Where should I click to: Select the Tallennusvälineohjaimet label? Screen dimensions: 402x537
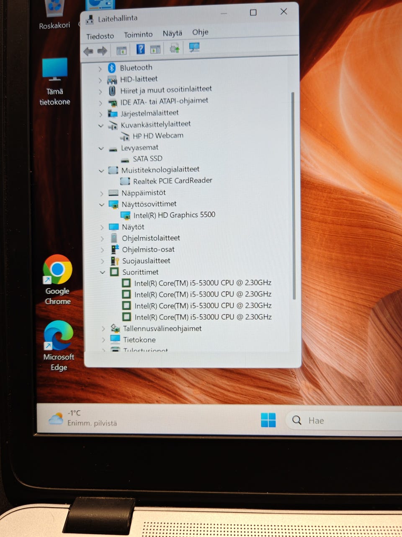point(162,328)
